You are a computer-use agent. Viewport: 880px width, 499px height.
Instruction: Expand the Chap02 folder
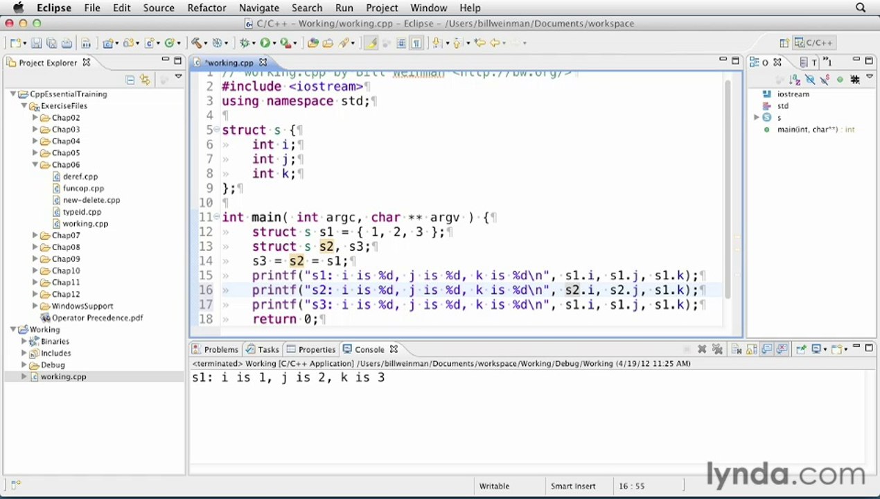click(35, 118)
